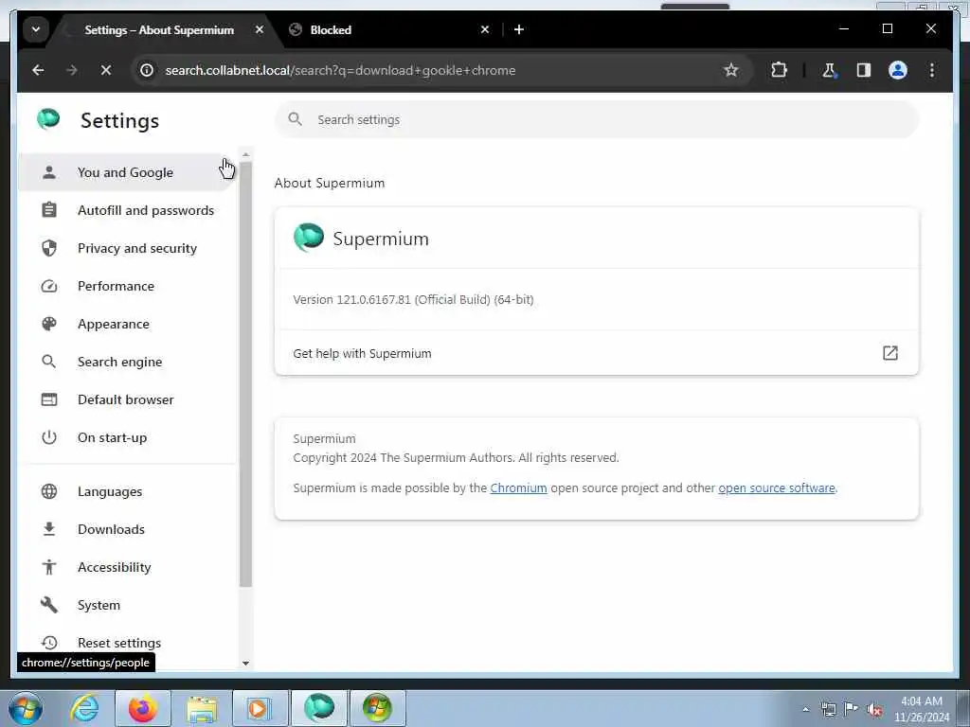Click the external link icon for help

(890, 353)
